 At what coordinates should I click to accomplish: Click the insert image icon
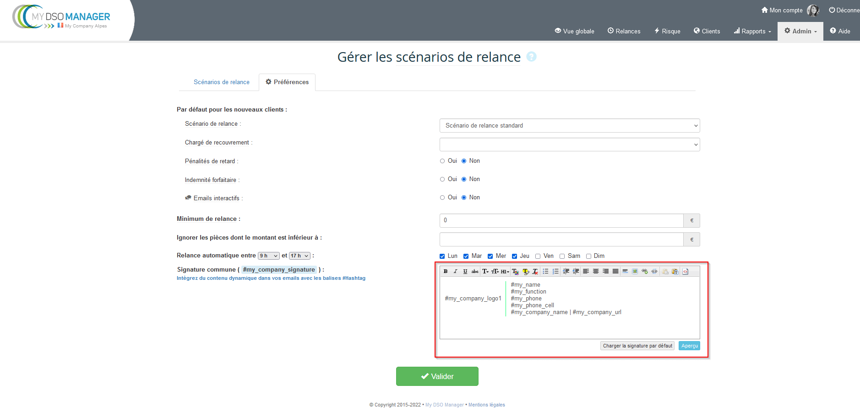635,272
